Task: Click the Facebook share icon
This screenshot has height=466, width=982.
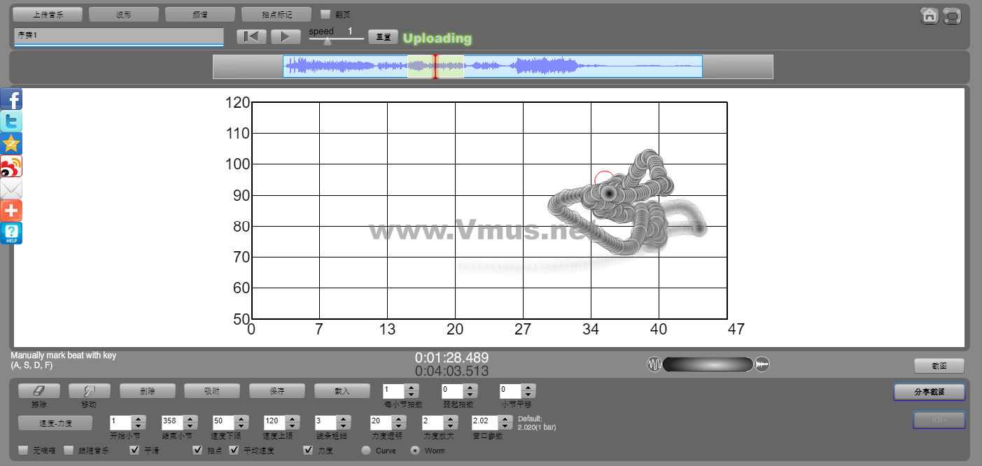Action: tap(11, 99)
